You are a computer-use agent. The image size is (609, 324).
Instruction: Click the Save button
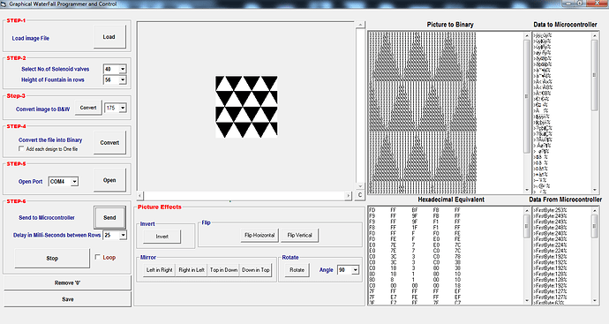tap(68, 299)
